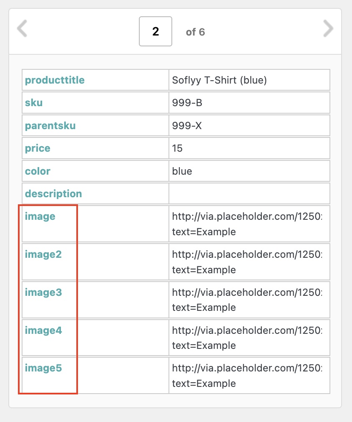Click the parentsku field link
This screenshot has height=422, width=352.
(50, 125)
